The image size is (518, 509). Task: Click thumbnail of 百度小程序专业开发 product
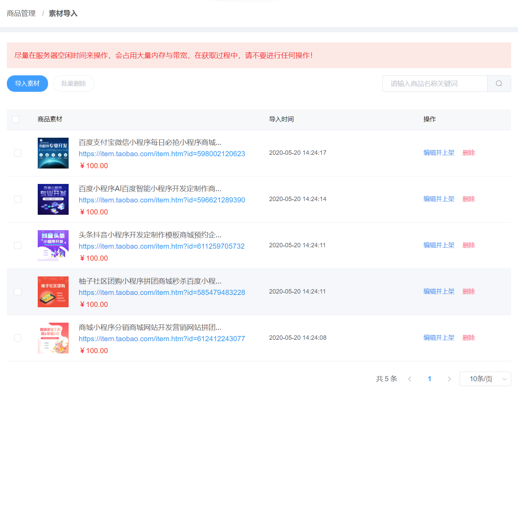[53, 199]
